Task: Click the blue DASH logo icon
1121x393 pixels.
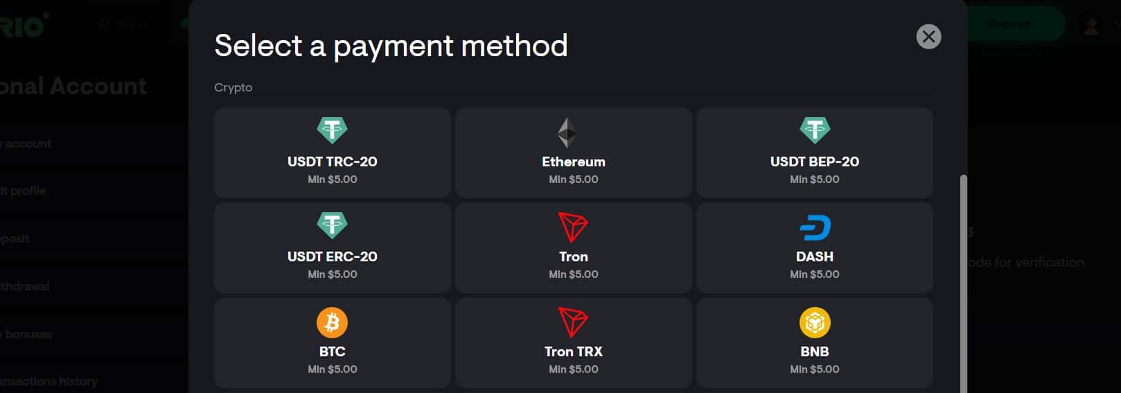Action: pyautogui.click(x=814, y=227)
